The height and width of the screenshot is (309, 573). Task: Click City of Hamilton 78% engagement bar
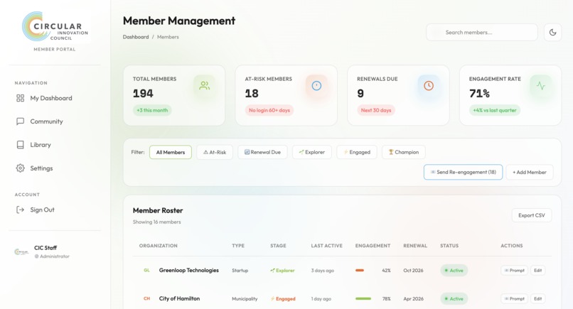(363, 298)
